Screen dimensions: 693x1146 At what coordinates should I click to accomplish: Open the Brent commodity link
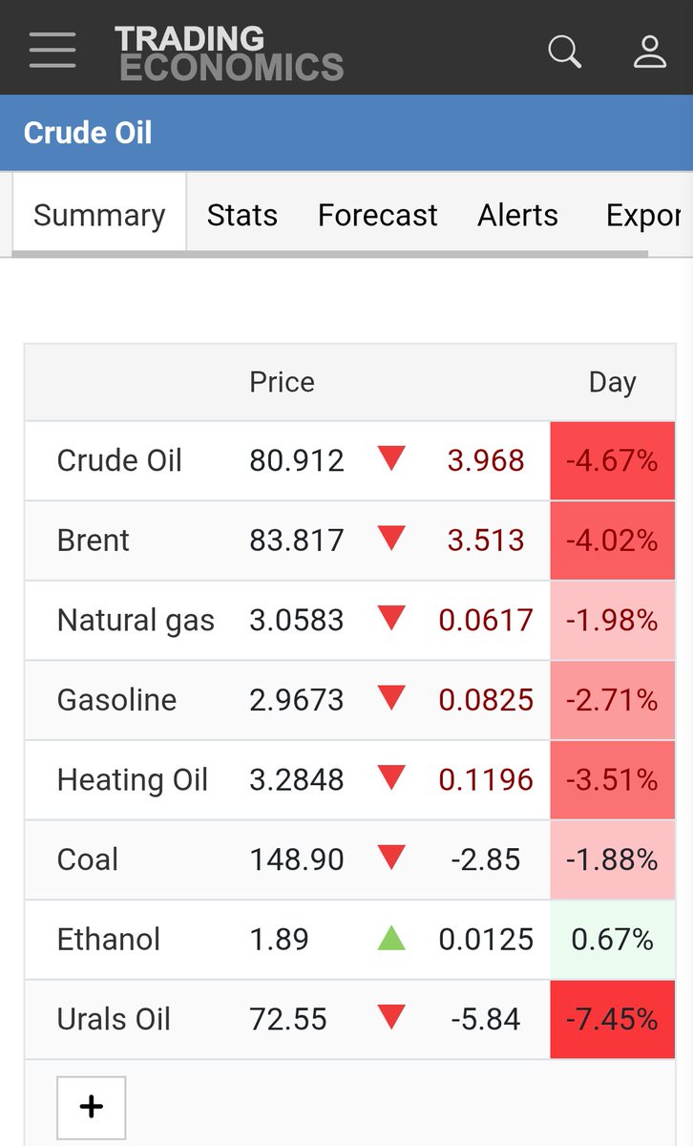coord(94,541)
